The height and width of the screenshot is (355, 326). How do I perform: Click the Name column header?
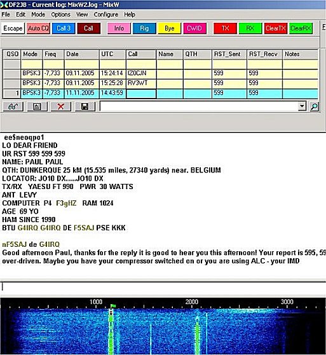(170, 54)
